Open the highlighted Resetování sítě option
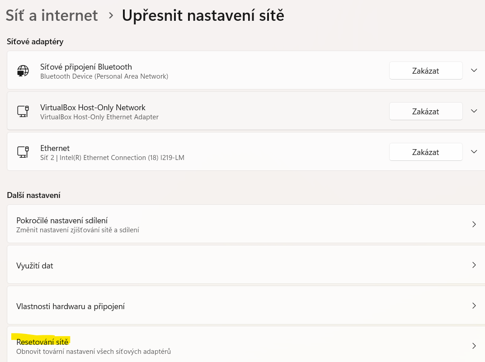Image resolution: width=485 pixels, height=362 pixels. coord(42,342)
